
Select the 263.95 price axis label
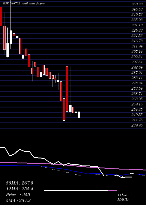coord(137,99)
